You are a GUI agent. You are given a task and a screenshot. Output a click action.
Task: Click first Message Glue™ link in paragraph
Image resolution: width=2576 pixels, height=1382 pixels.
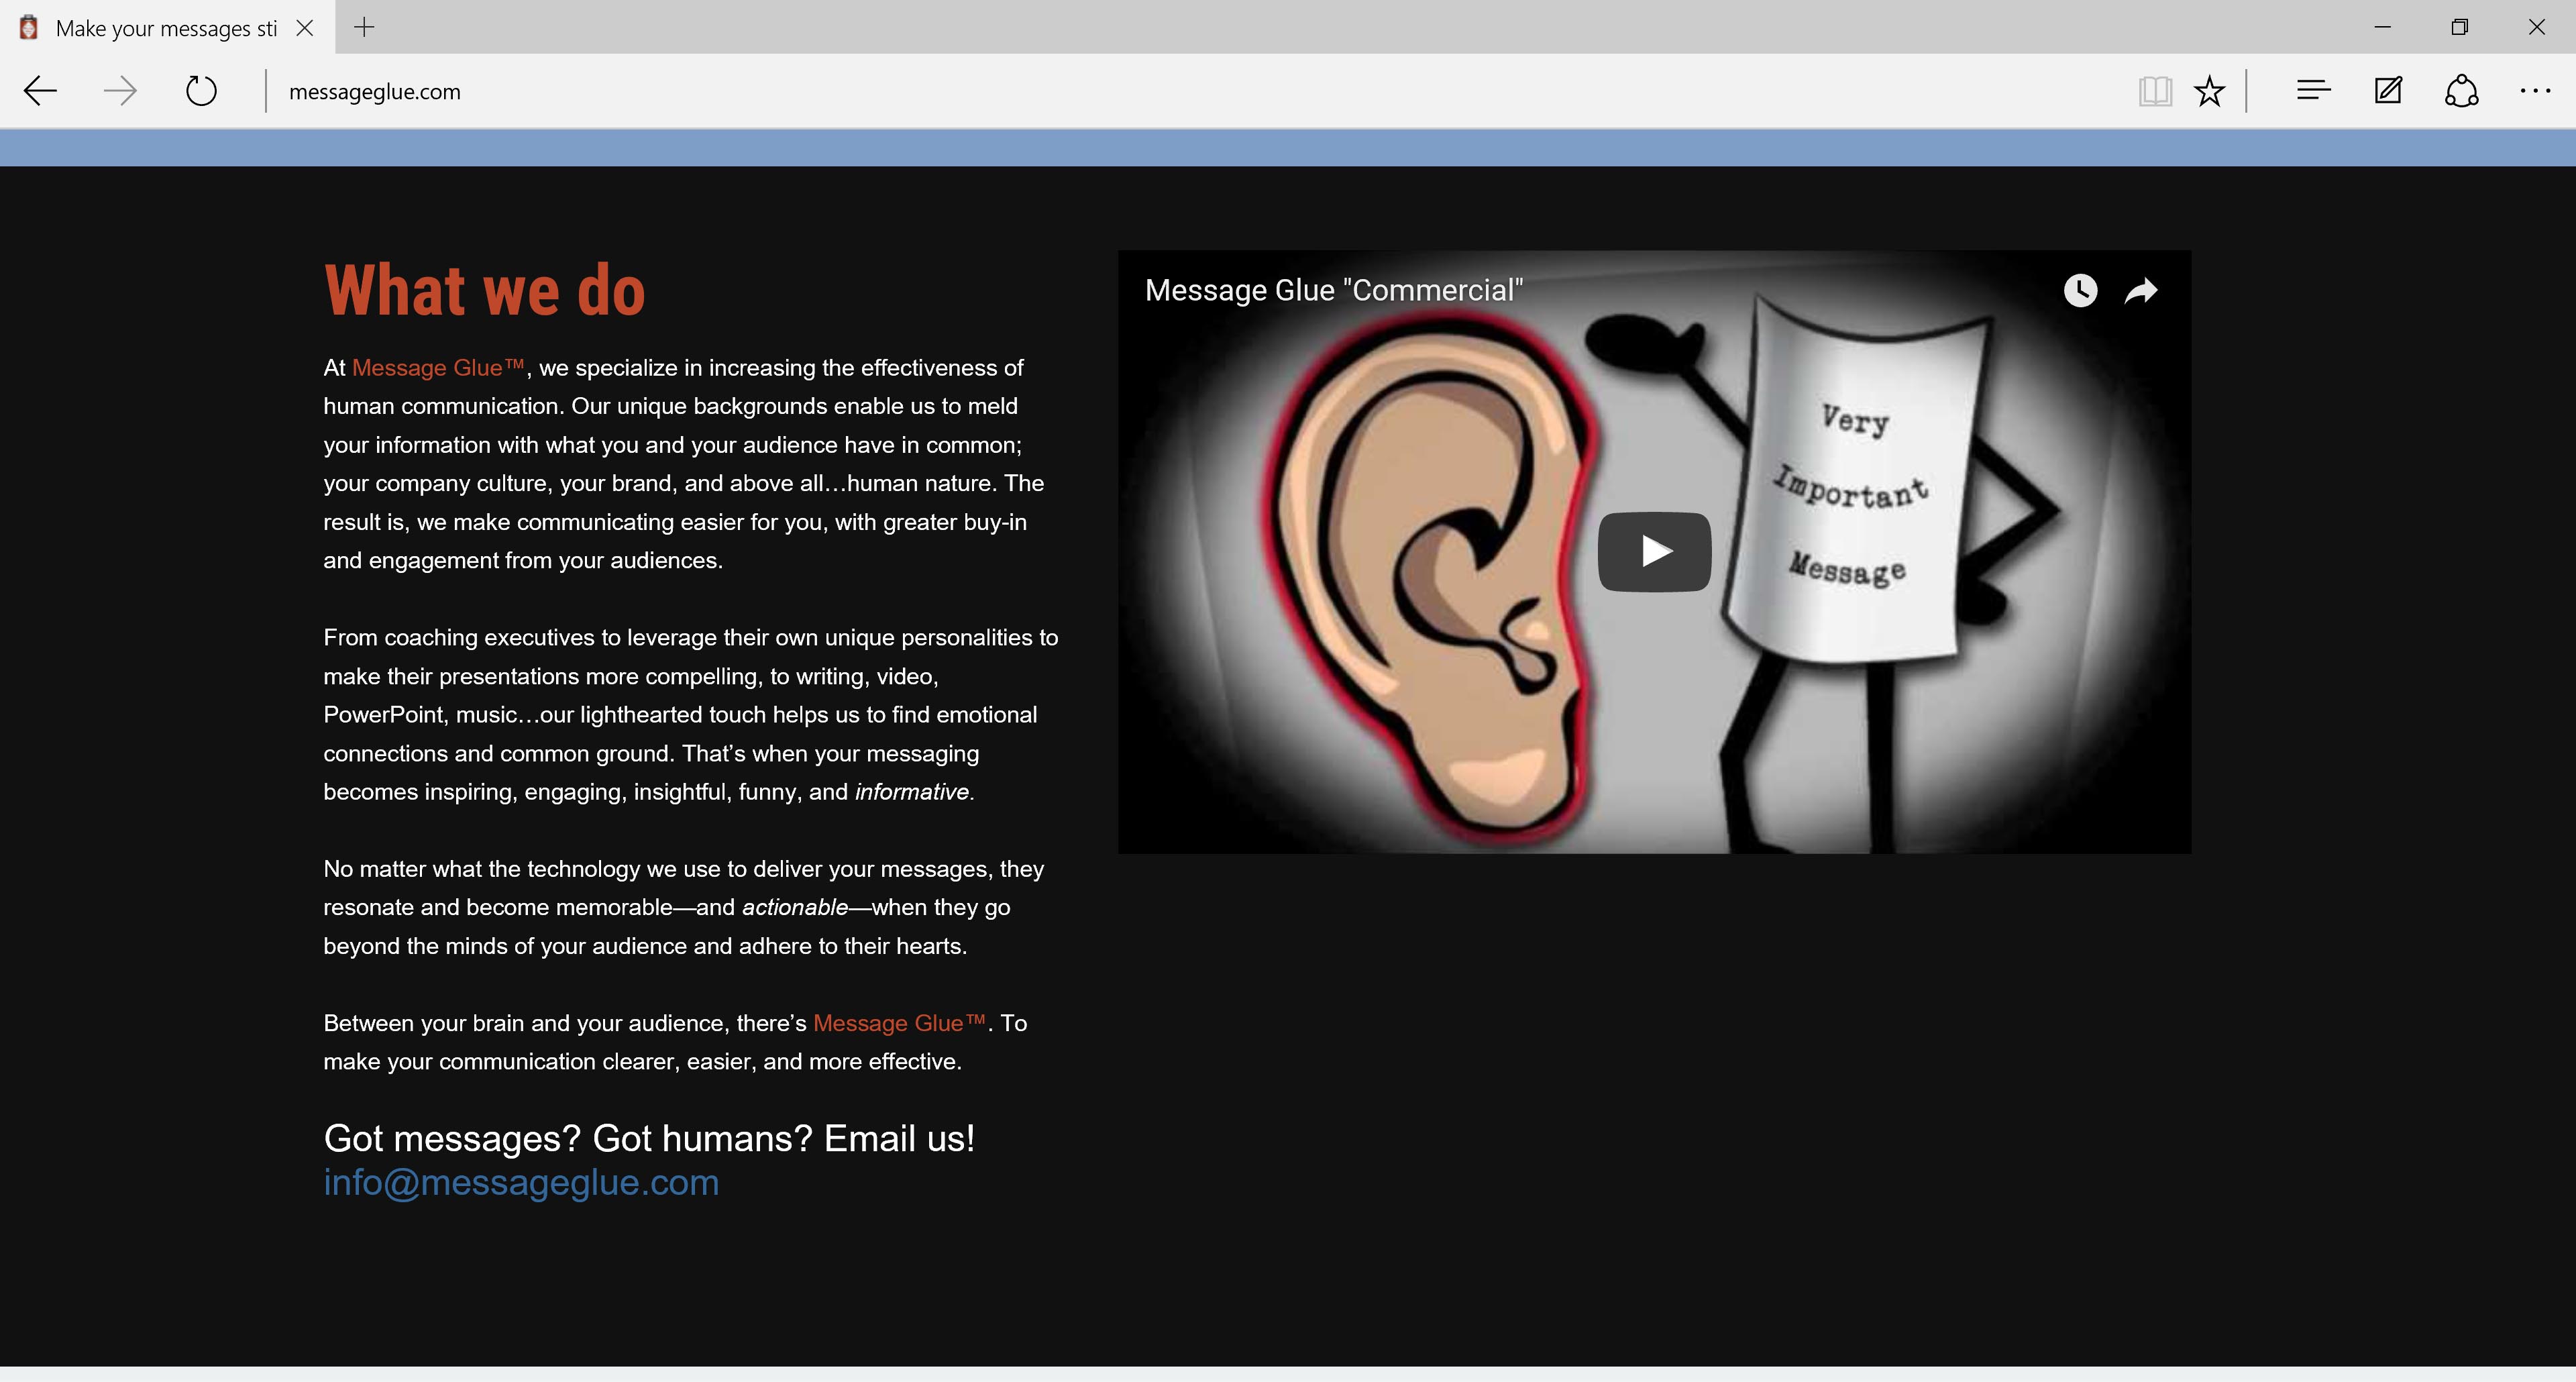tap(438, 368)
